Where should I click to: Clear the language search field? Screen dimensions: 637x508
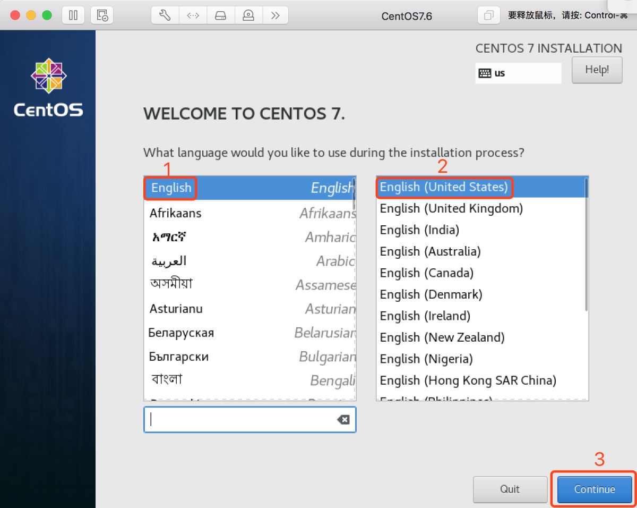[343, 420]
